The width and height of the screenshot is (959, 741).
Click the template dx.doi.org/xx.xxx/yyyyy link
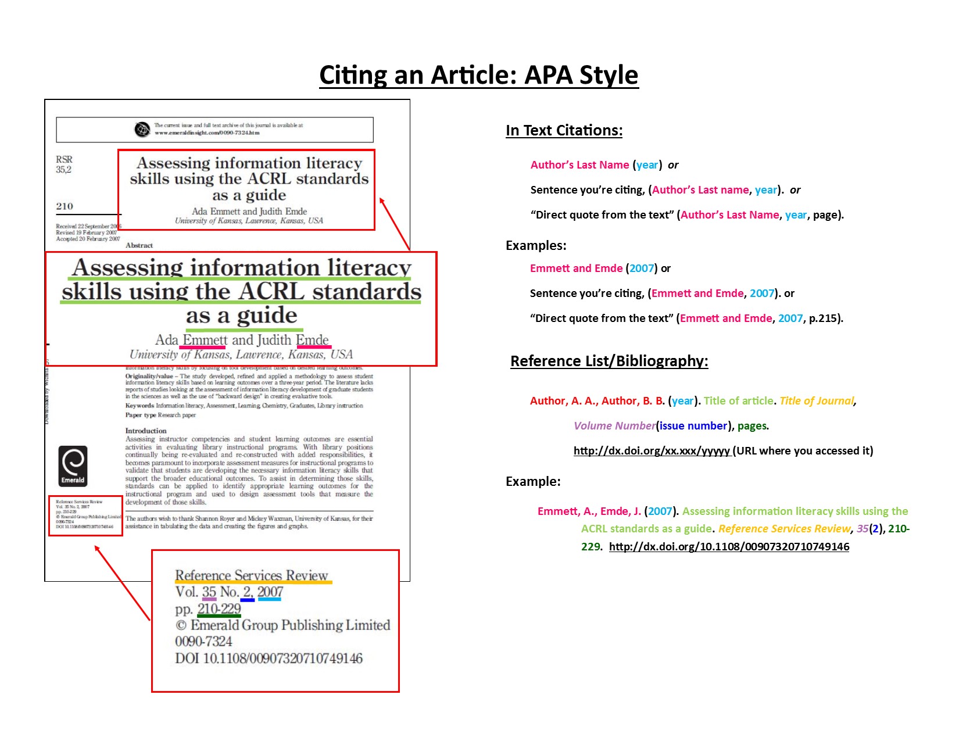pos(652,450)
